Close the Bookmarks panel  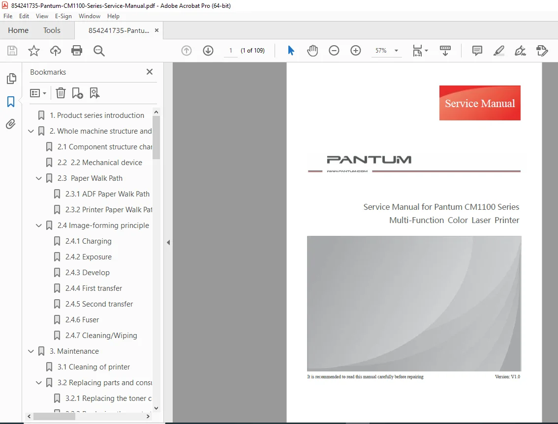pos(150,72)
